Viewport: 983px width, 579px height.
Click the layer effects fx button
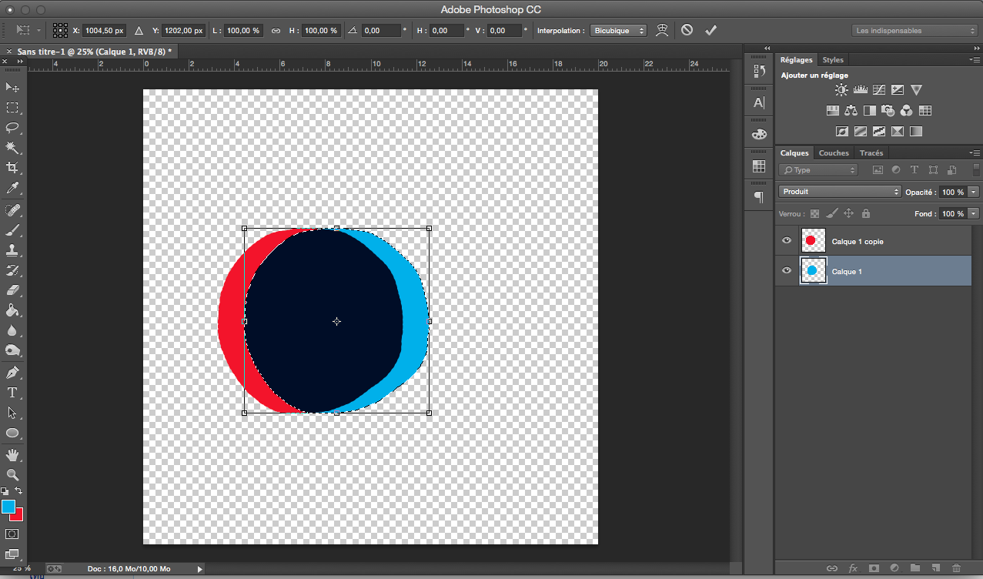[853, 568]
